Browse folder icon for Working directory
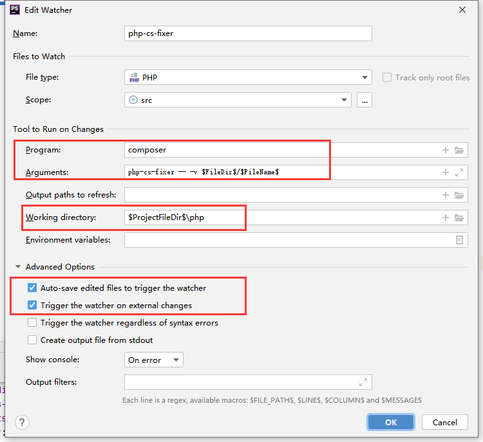 coord(459,217)
